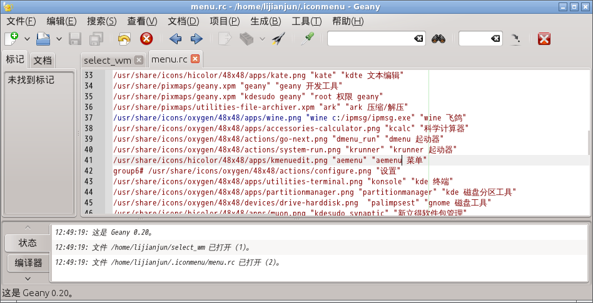Click the up chevron above message tabs

(28, 227)
